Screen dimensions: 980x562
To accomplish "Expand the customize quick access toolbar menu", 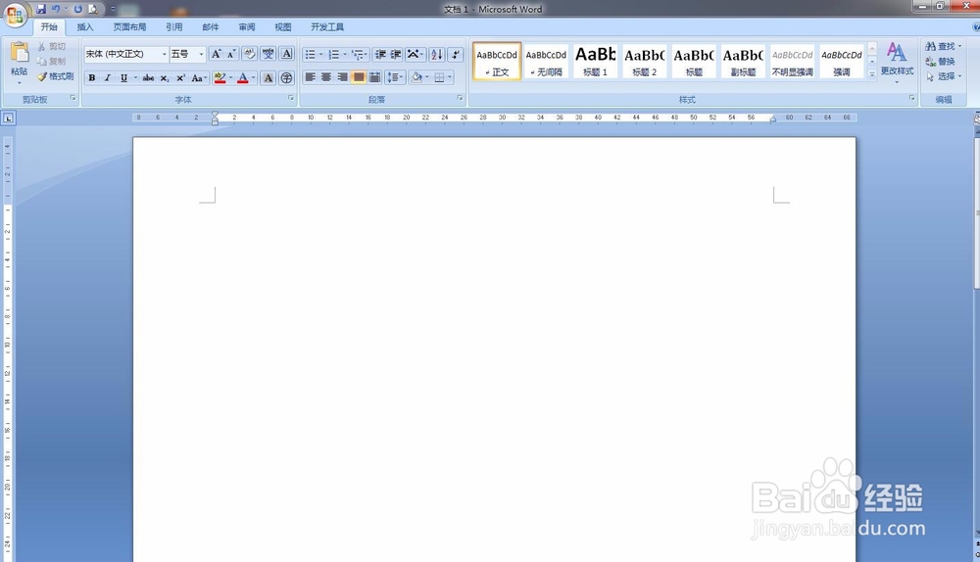I will tap(113, 9).
